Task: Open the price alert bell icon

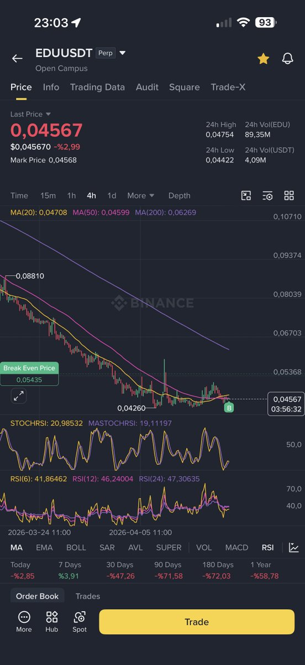Action: [287, 58]
